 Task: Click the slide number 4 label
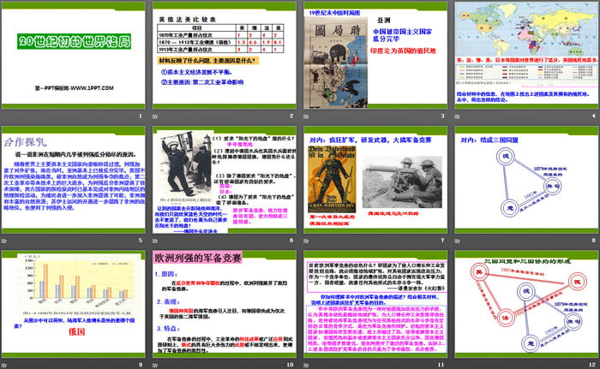(x=594, y=116)
